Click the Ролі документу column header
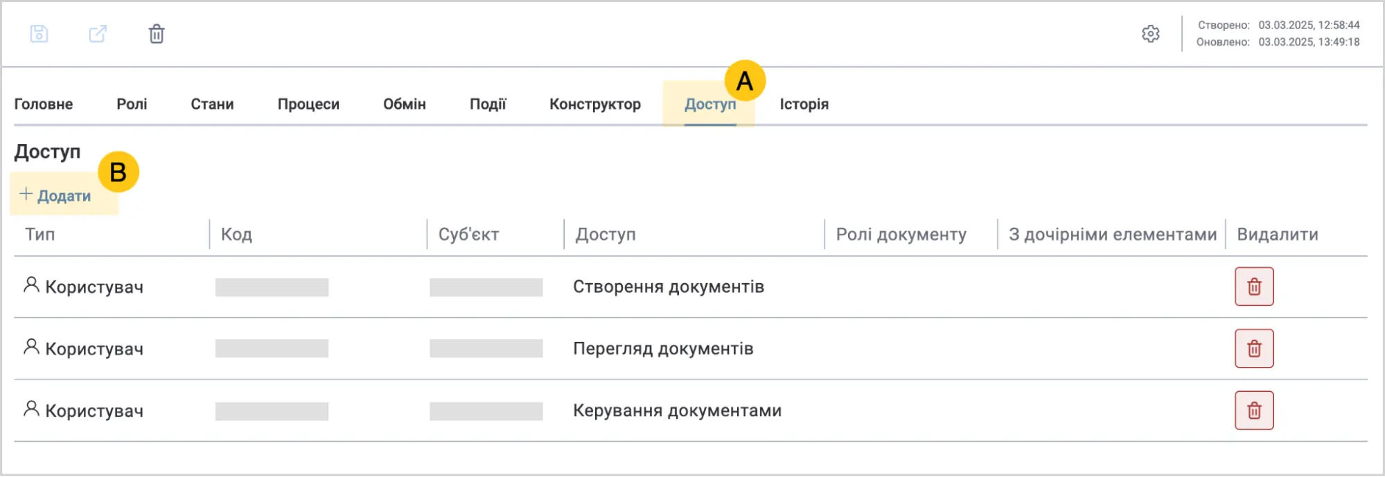 pos(901,235)
